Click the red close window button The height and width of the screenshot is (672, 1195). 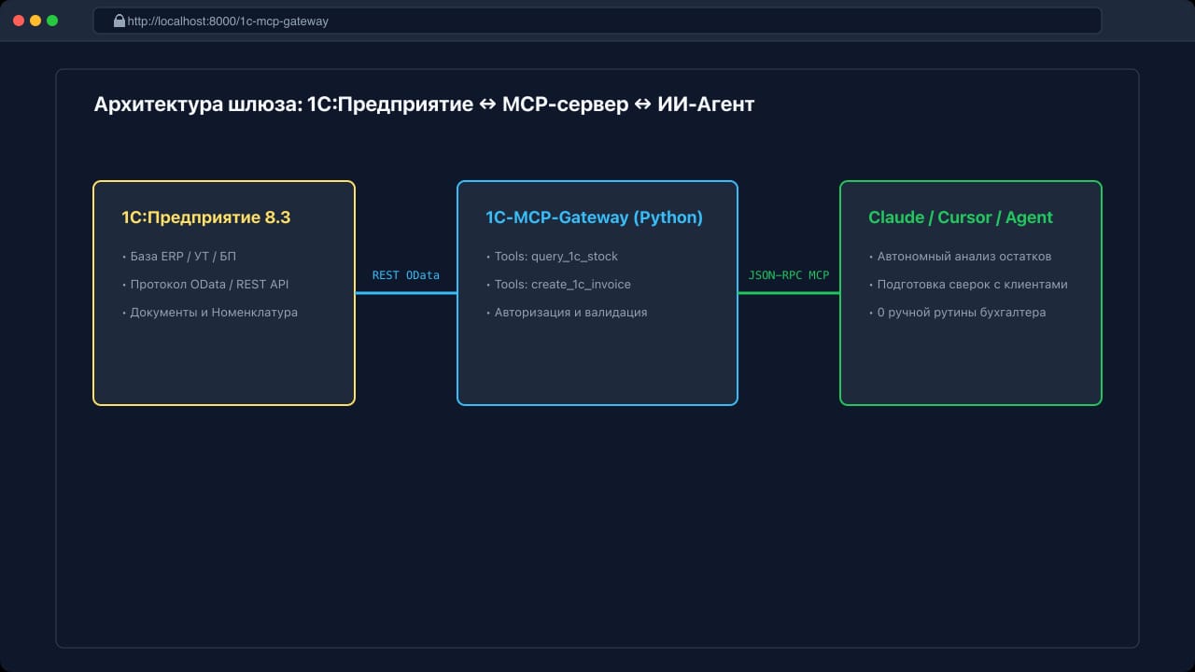pos(19,21)
